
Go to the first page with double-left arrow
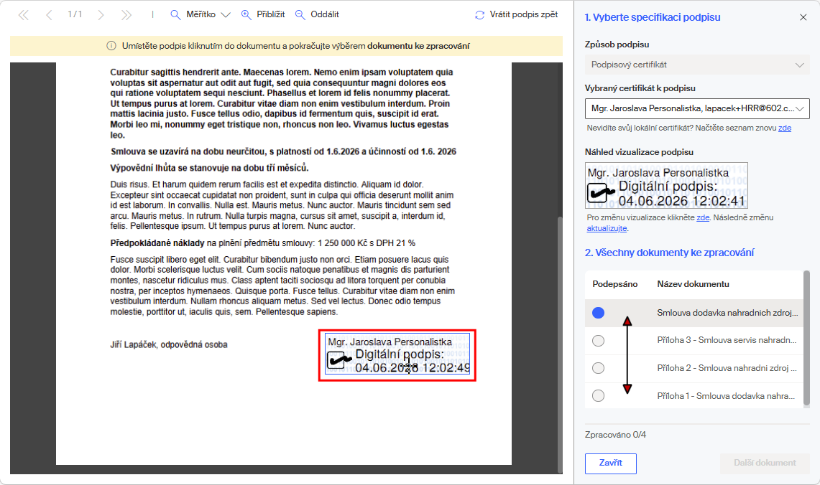[24, 15]
